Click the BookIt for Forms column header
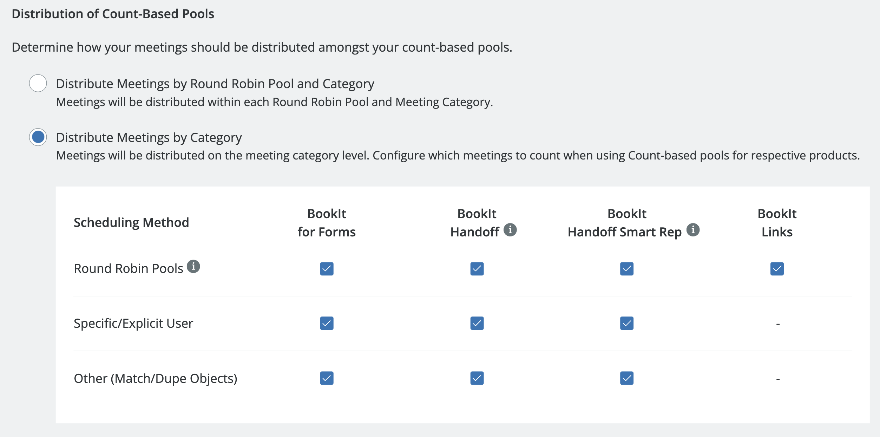880x437 pixels. coord(327,223)
